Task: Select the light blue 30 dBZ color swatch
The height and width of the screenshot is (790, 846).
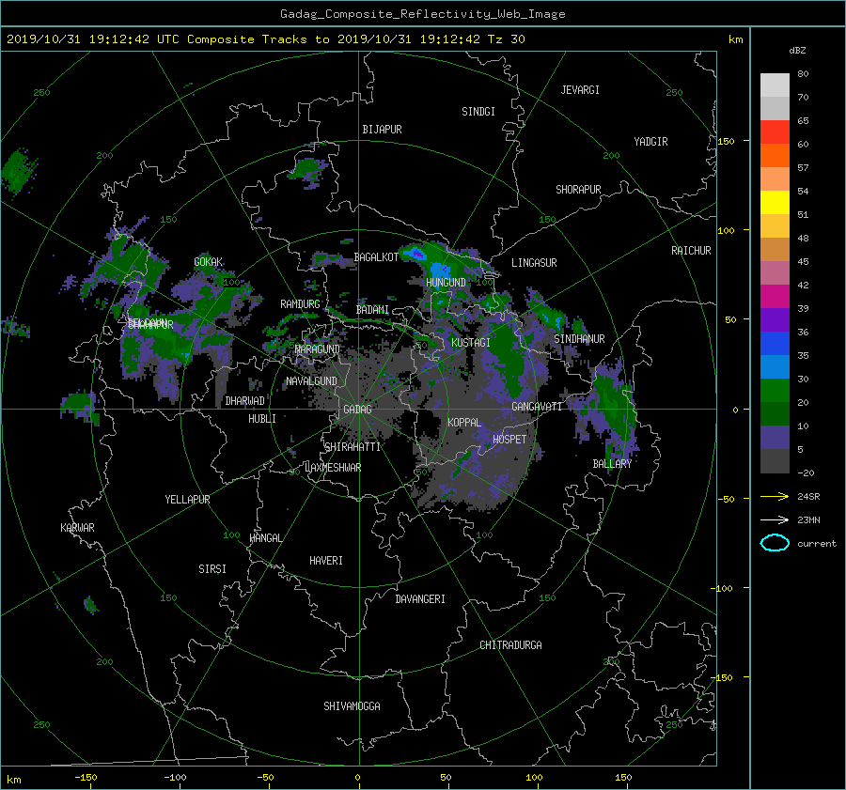Action: coord(775,367)
